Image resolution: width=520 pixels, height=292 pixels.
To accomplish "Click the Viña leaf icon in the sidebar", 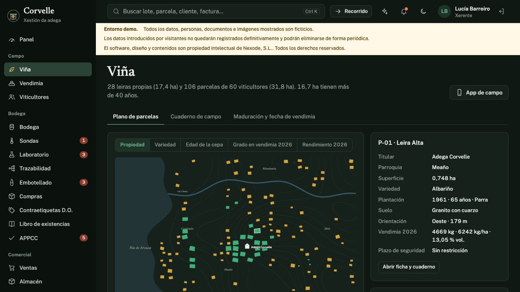I will tap(12, 70).
